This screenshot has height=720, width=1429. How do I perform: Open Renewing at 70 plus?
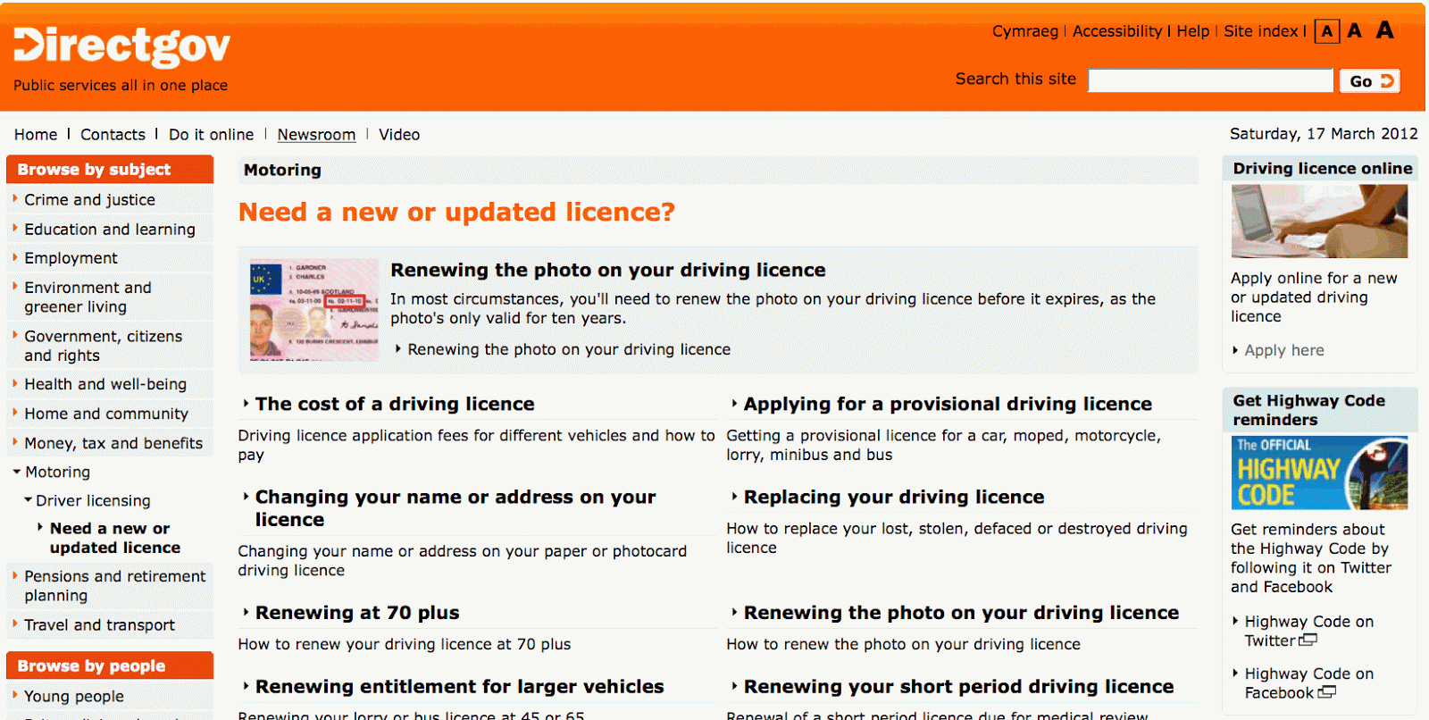coord(357,613)
